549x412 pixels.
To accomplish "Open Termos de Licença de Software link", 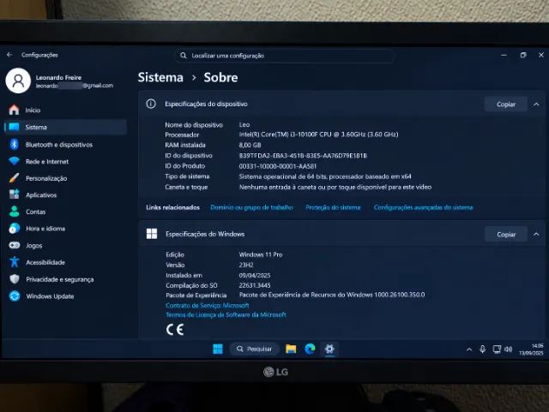I will point(226,314).
